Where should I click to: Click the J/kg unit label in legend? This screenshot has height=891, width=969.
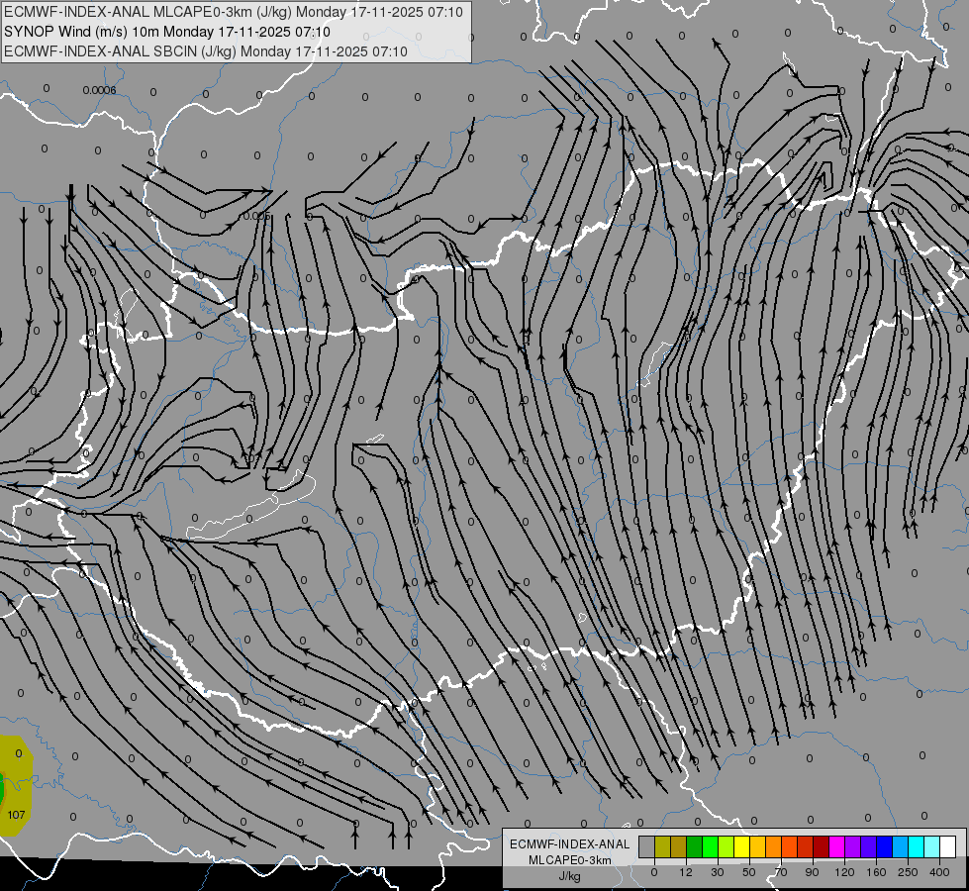point(569,876)
